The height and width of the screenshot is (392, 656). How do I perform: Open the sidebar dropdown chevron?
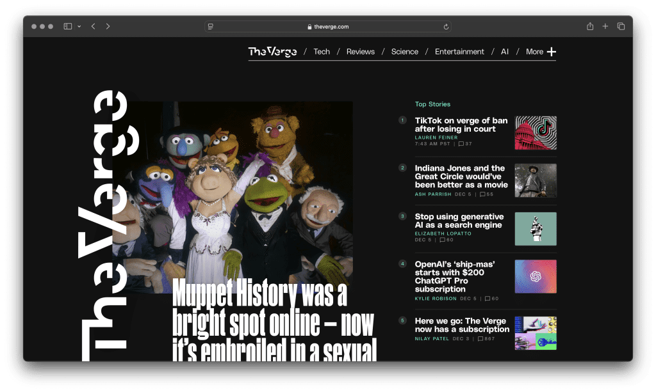pyautogui.click(x=79, y=27)
